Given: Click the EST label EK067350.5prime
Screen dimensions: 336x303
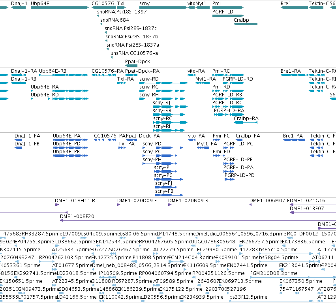Looking at the screenshot, I should (301, 281).
